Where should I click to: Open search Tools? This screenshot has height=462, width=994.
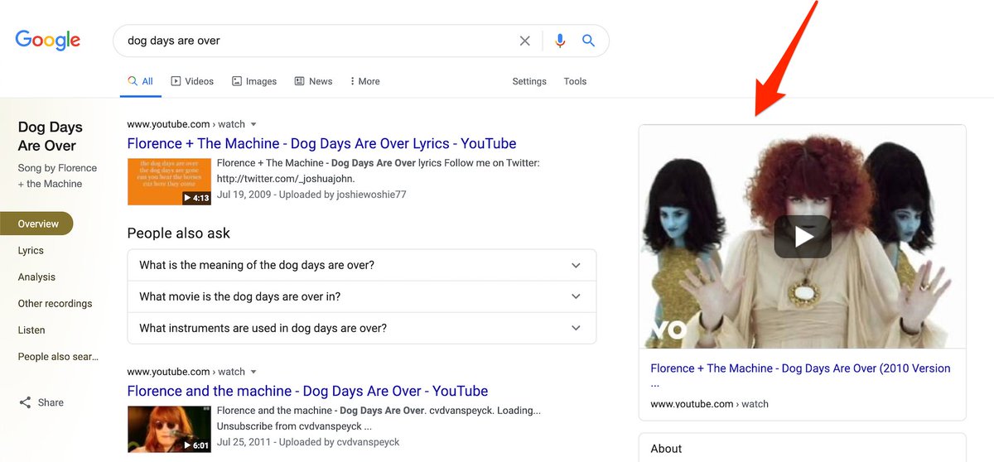[x=575, y=81]
